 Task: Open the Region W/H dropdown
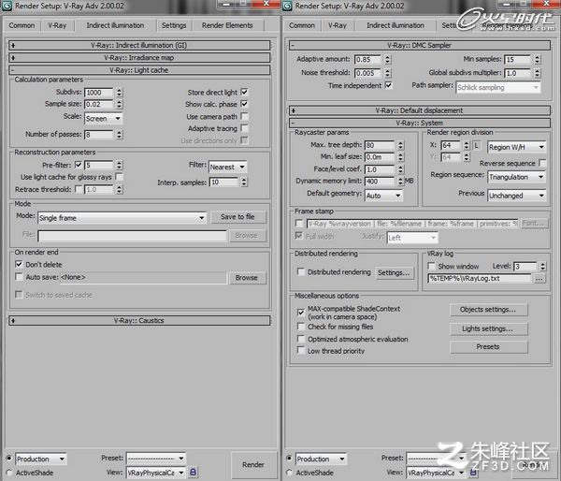pyautogui.click(x=517, y=147)
